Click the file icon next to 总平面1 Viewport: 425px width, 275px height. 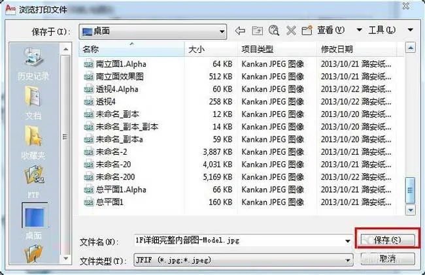click(x=89, y=202)
